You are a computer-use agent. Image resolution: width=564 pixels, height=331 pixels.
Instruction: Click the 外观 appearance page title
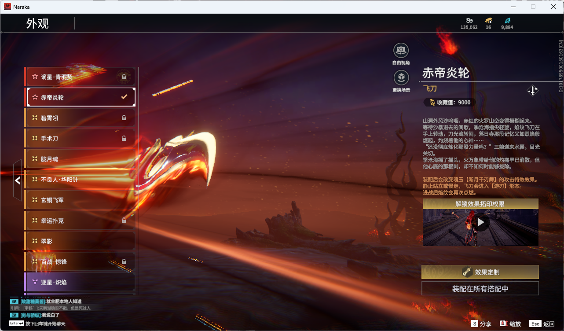point(37,23)
